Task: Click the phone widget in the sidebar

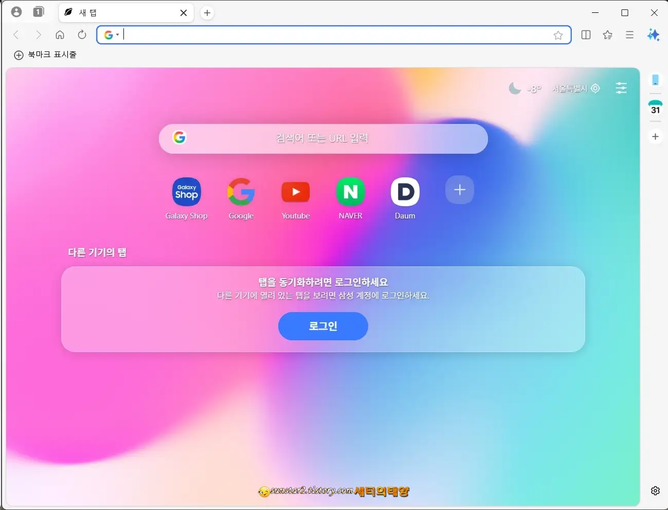Action: point(655,80)
